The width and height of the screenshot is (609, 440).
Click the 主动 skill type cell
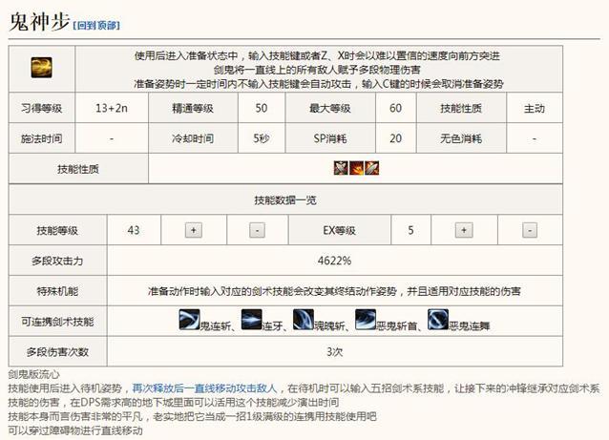[x=535, y=108]
